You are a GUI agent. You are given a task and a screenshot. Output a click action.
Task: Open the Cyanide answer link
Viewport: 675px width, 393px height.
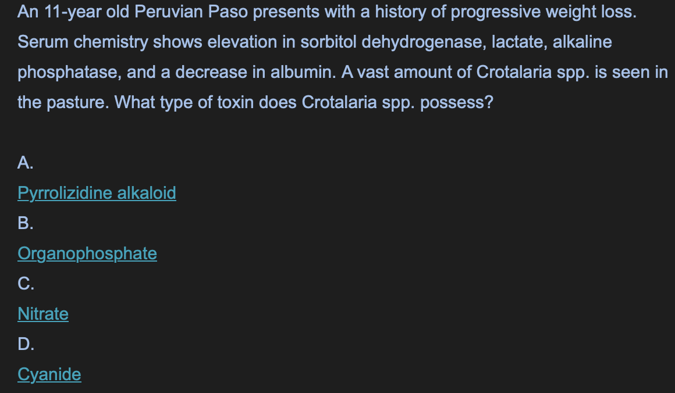coord(49,374)
